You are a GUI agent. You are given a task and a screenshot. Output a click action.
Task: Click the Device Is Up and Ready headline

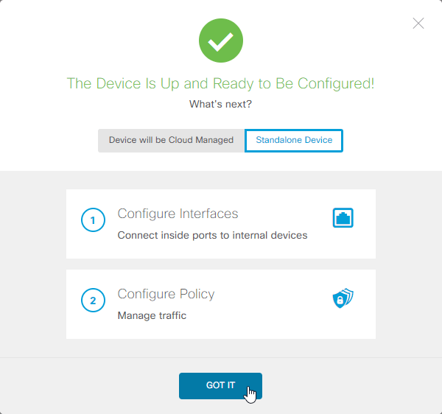click(220, 83)
